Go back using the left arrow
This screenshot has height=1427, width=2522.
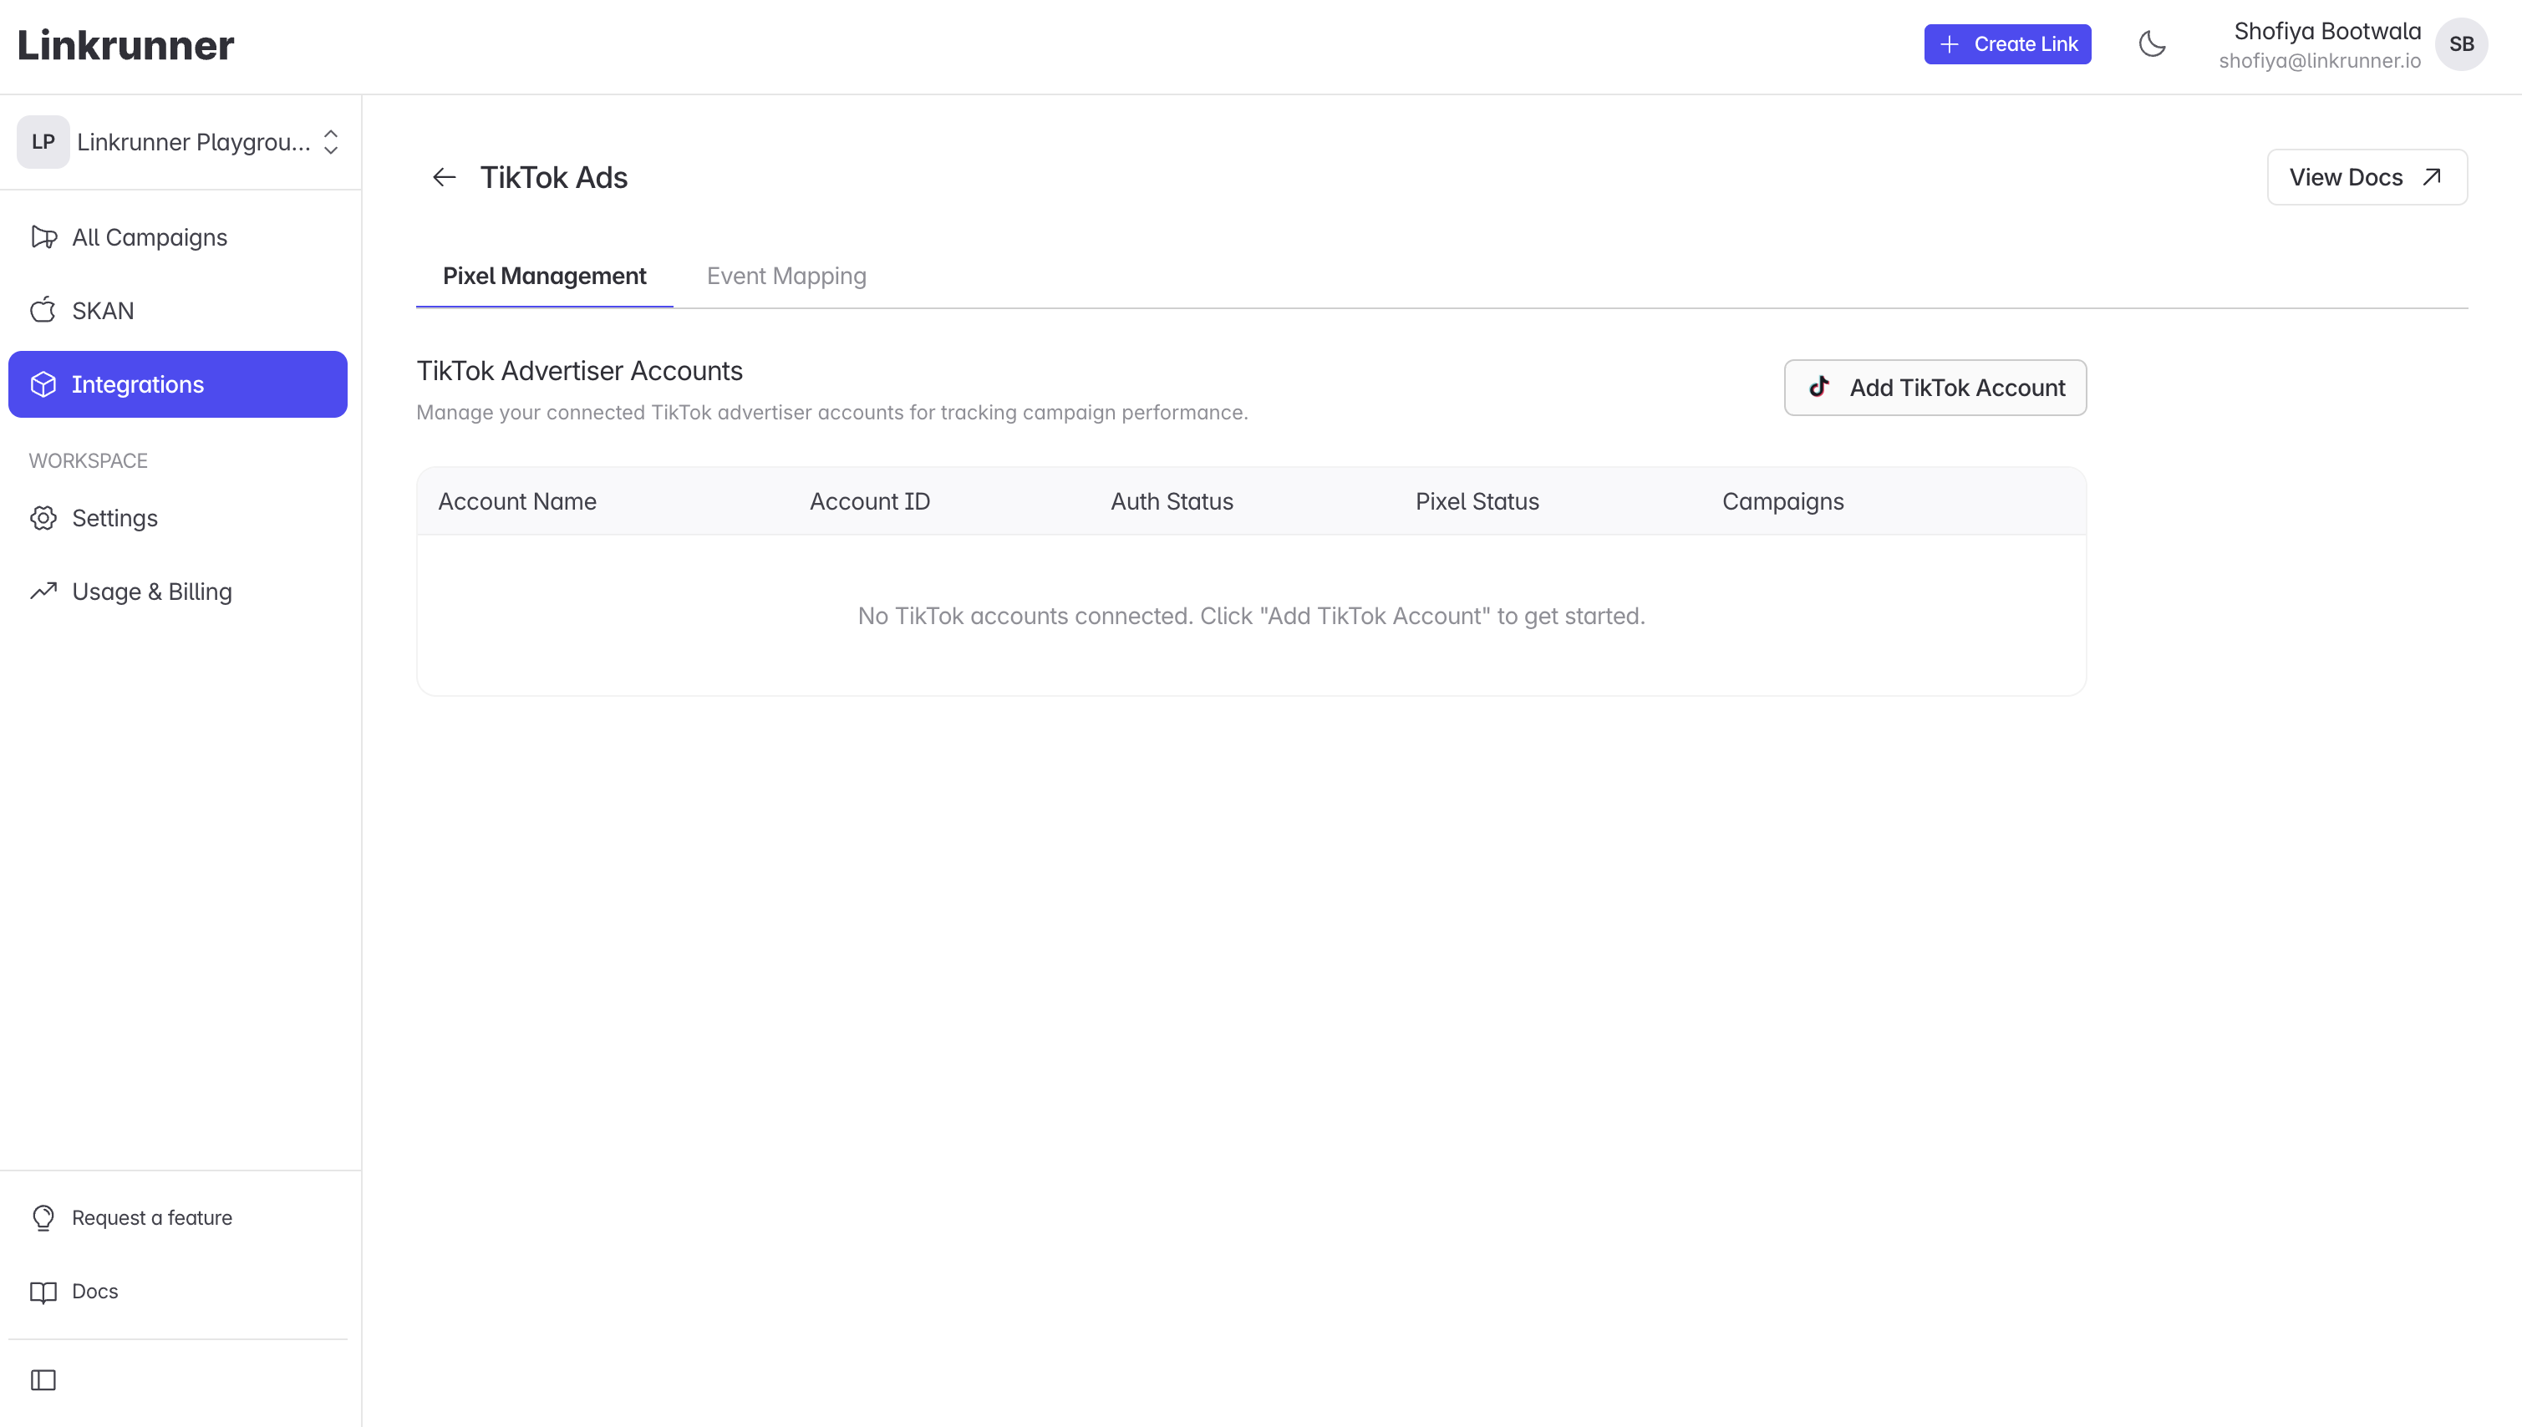(x=444, y=176)
